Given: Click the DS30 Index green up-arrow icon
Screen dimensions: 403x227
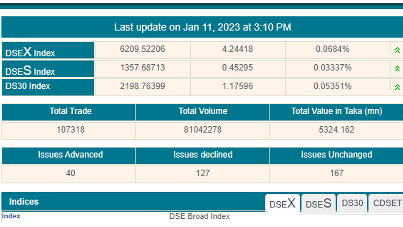Looking at the screenshot, I should 397,87.
